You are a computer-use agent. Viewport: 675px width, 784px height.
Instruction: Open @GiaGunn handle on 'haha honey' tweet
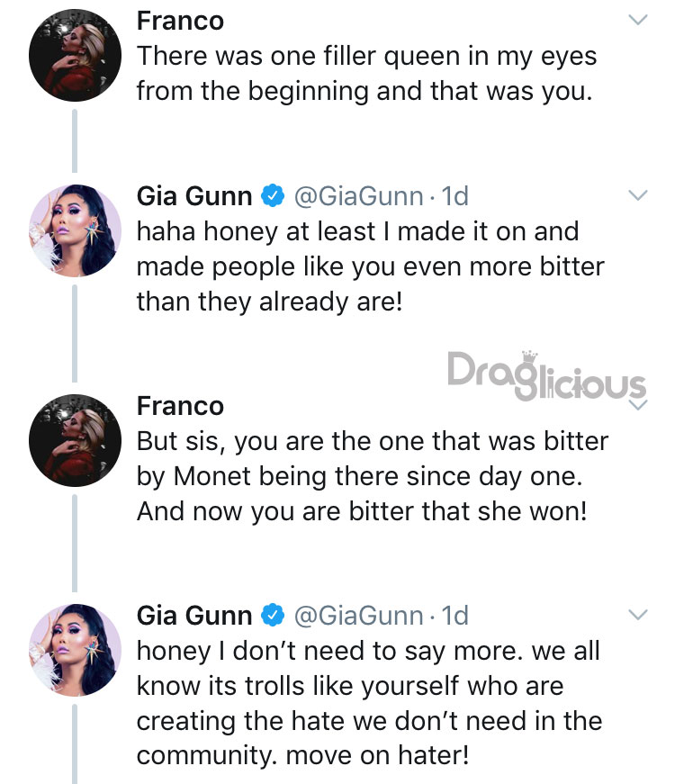click(358, 196)
